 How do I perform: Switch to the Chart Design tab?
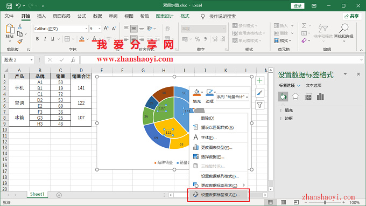tap(165, 16)
